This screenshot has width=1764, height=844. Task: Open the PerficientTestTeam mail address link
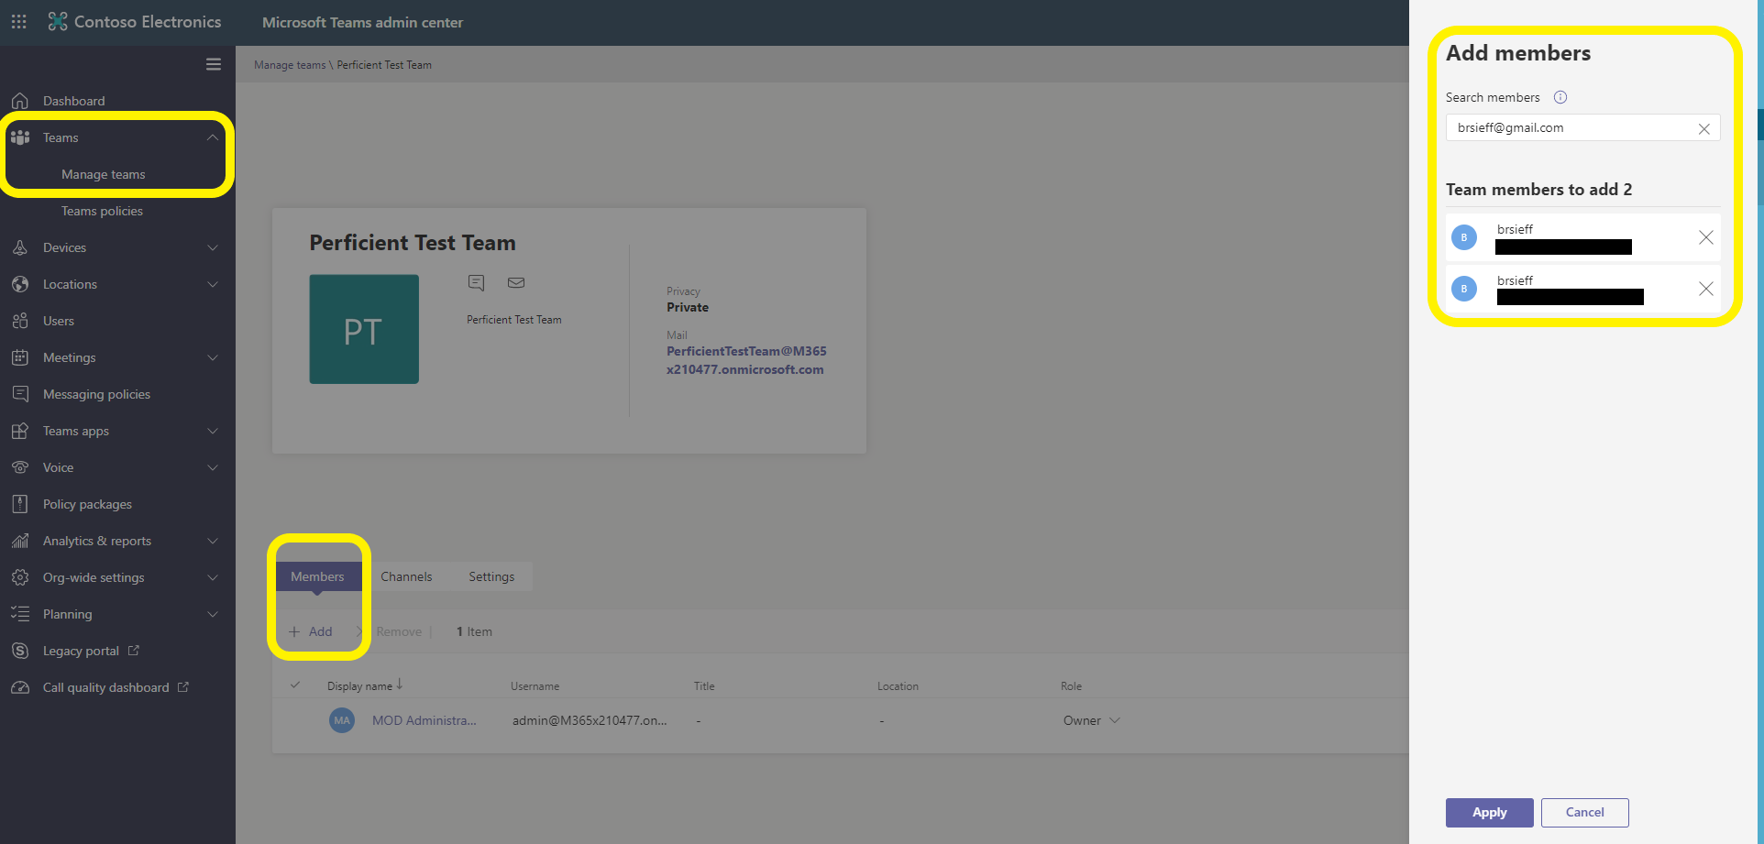click(746, 360)
